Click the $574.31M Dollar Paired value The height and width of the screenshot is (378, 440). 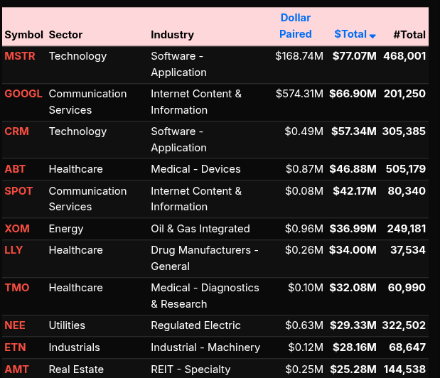[299, 94]
